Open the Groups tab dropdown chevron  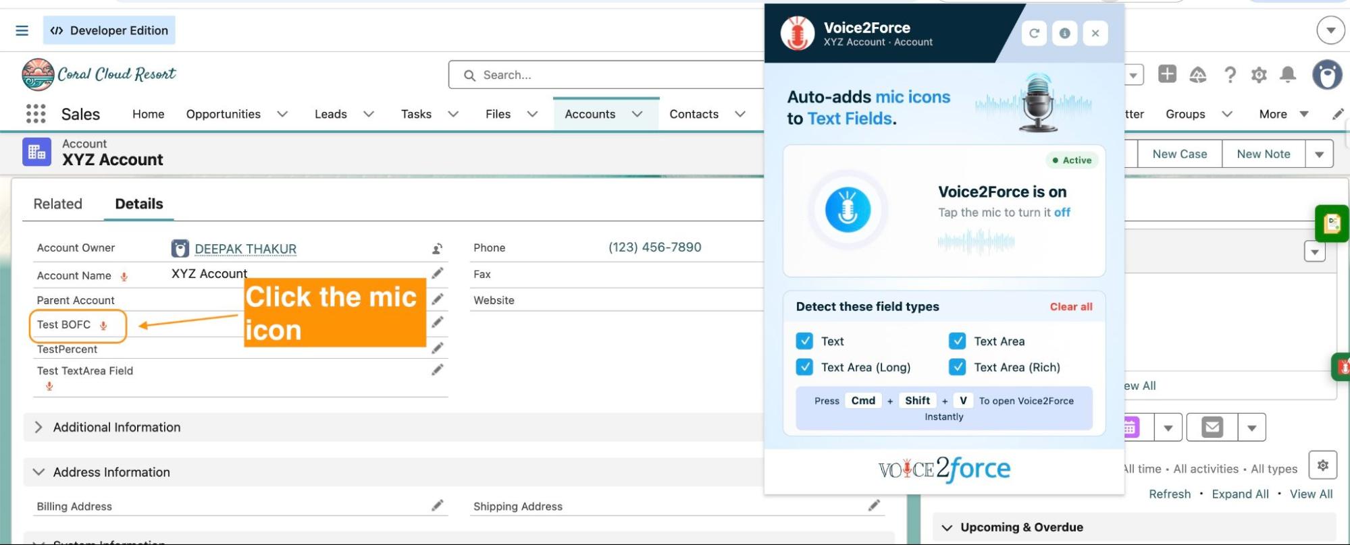pyautogui.click(x=1227, y=114)
